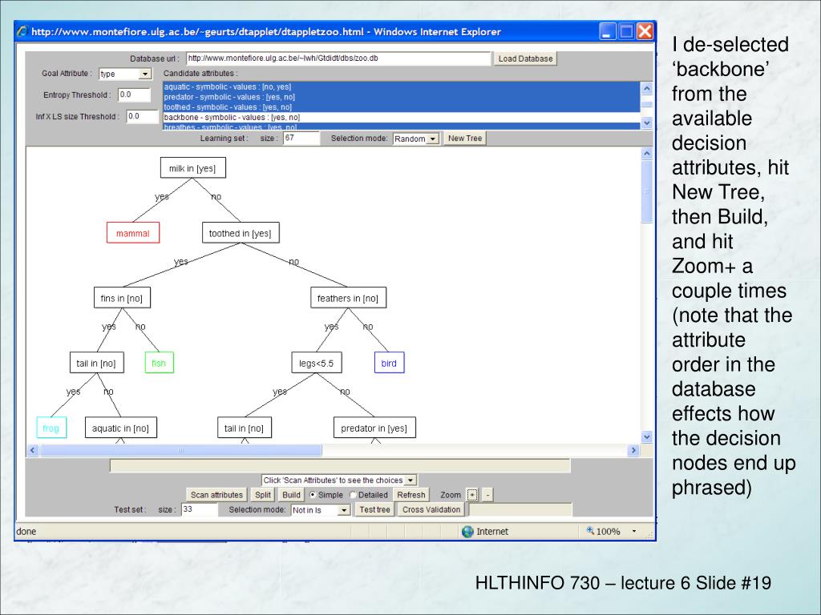Click the 'tail in [no]' node under legs<5.5

[245, 428]
